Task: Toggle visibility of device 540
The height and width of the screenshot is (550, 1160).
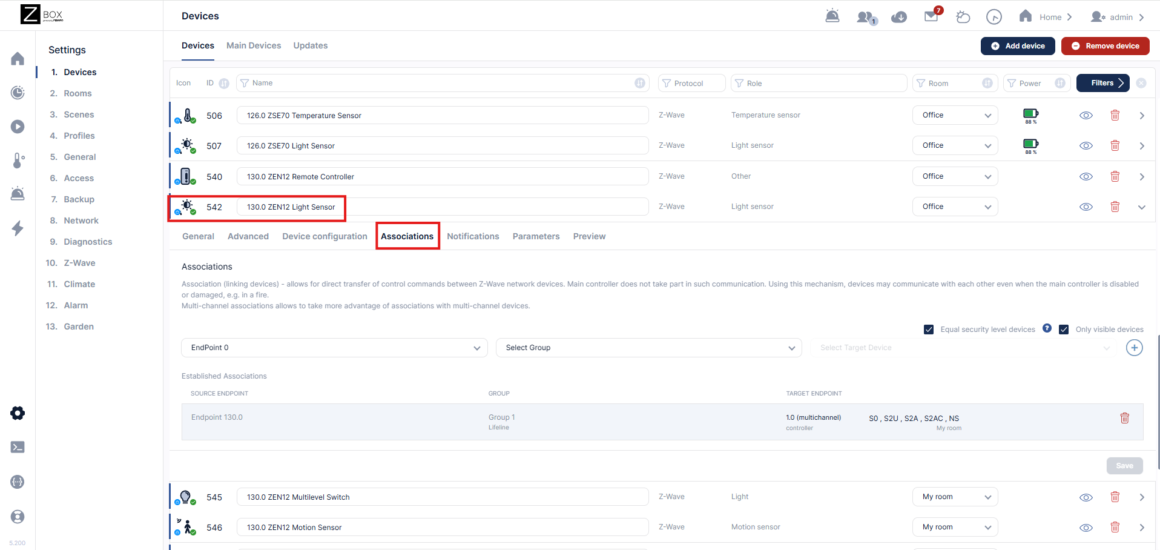Action: (x=1086, y=176)
